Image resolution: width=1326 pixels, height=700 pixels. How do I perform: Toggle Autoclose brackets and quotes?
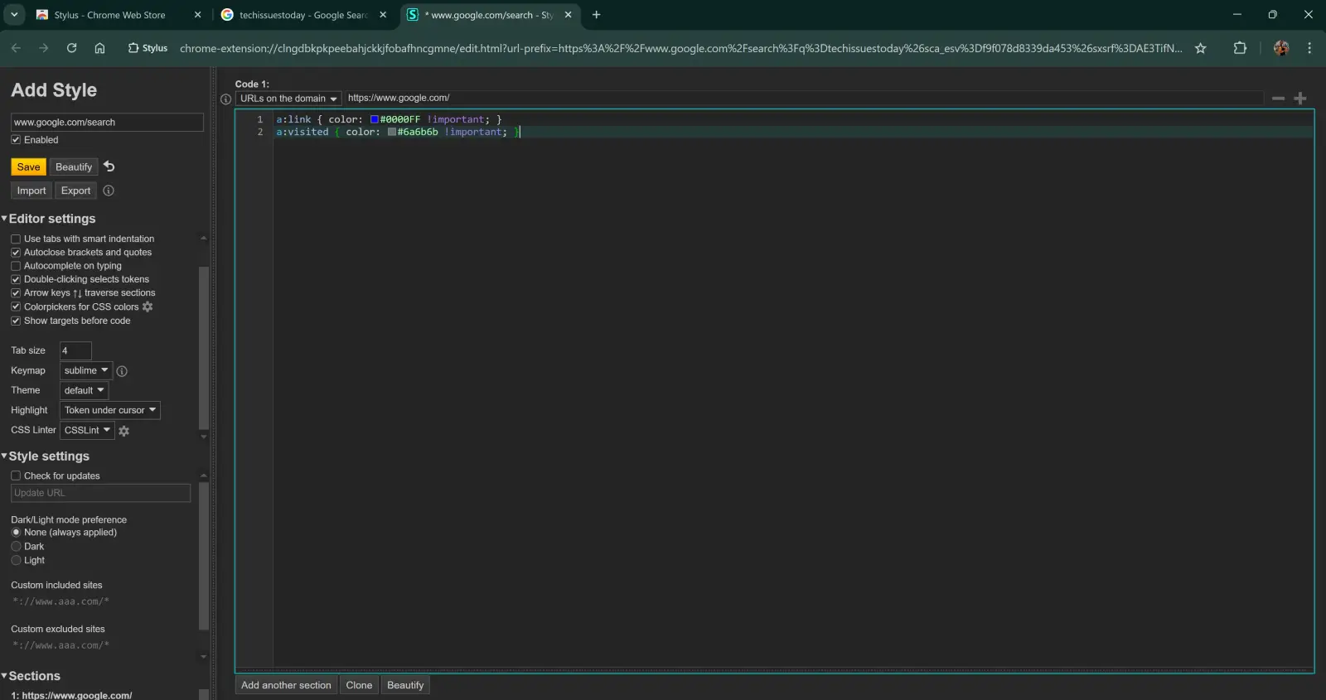click(16, 253)
